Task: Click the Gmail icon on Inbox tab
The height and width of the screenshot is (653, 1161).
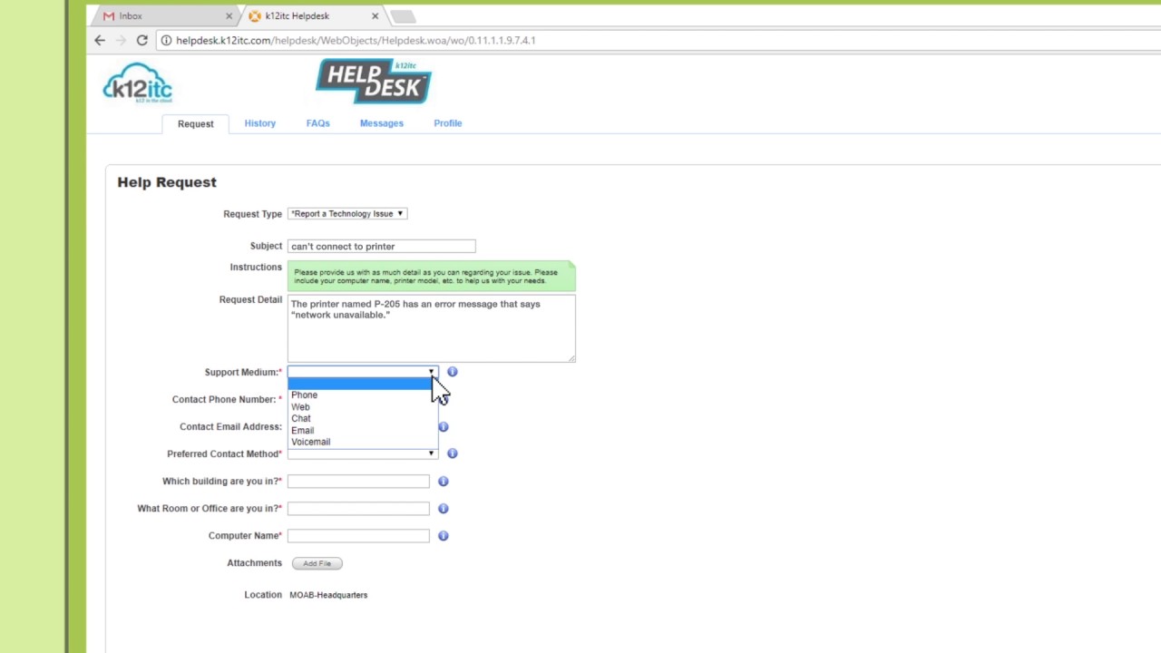Action: pyautogui.click(x=109, y=16)
